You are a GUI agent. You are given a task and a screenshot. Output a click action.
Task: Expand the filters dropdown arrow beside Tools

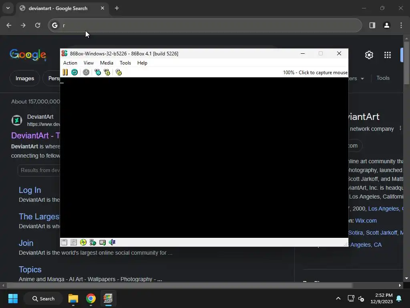point(362,79)
